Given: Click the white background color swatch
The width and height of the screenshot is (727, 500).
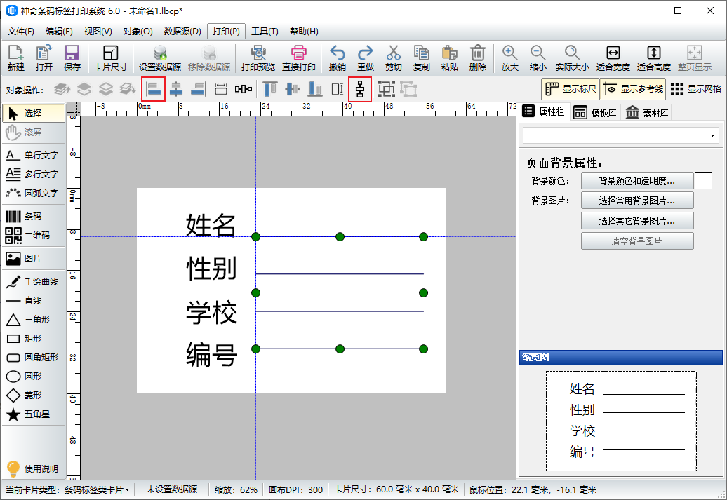Looking at the screenshot, I should [x=703, y=181].
